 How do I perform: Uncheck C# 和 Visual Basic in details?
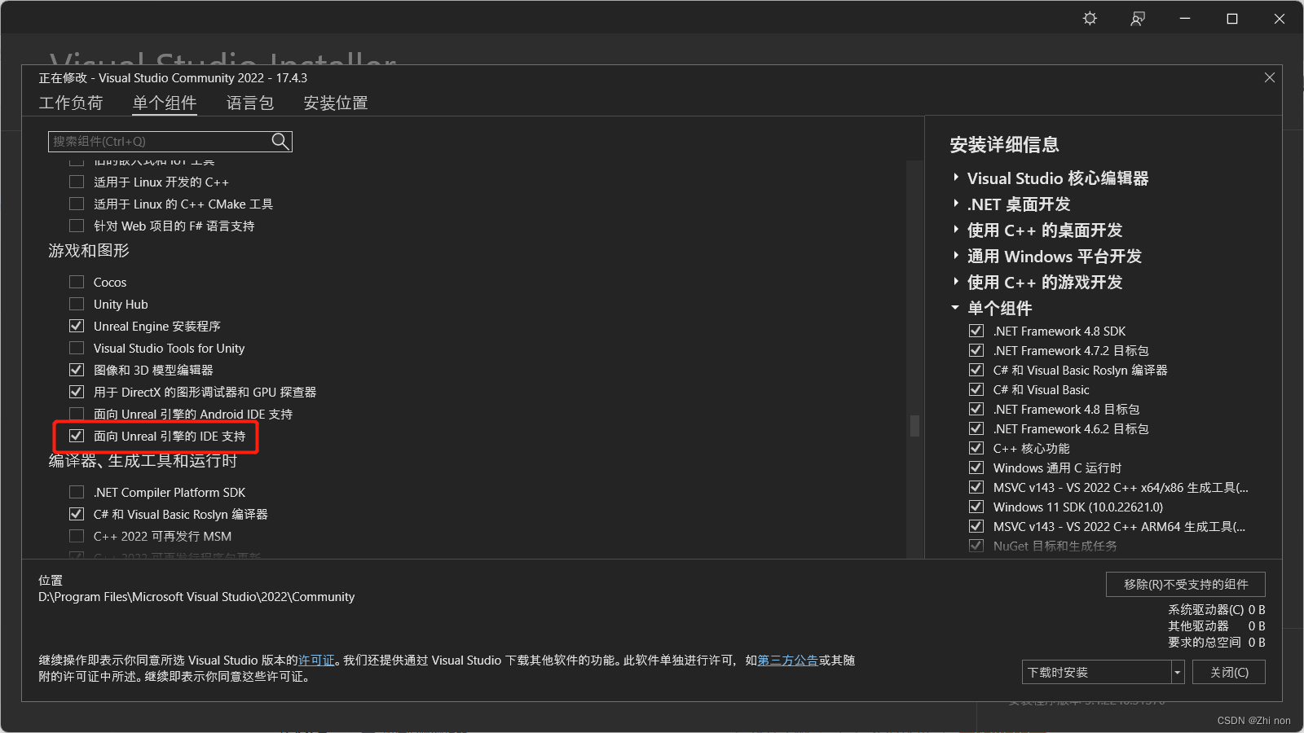click(x=976, y=389)
